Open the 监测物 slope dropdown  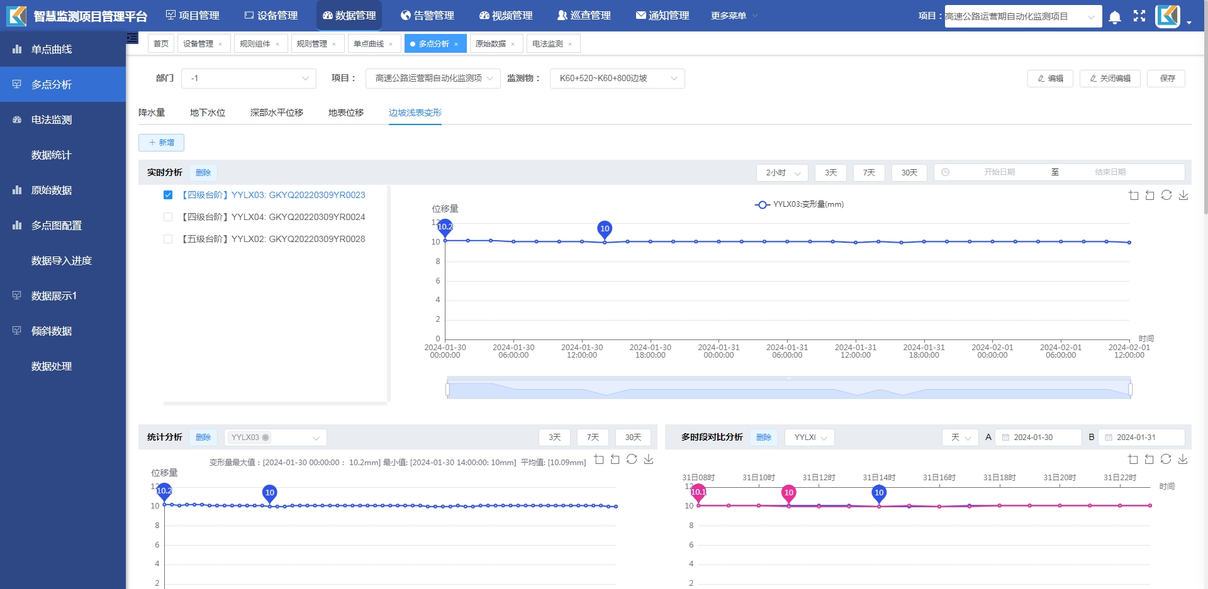click(617, 79)
